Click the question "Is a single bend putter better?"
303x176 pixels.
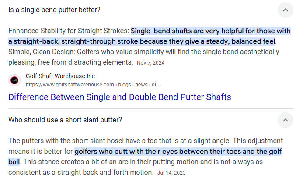[54, 10]
